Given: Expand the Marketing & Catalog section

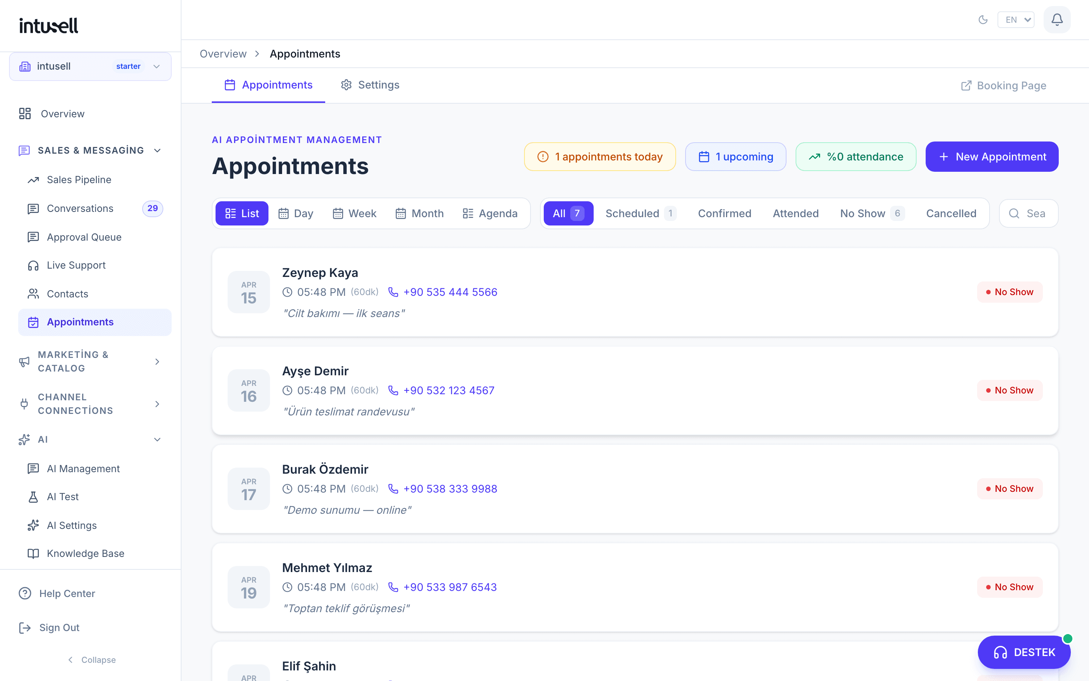Looking at the screenshot, I should [x=90, y=362].
